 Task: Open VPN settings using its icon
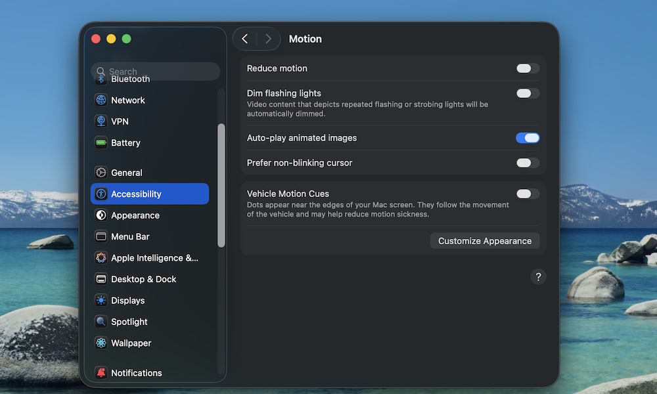tap(101, 121)
